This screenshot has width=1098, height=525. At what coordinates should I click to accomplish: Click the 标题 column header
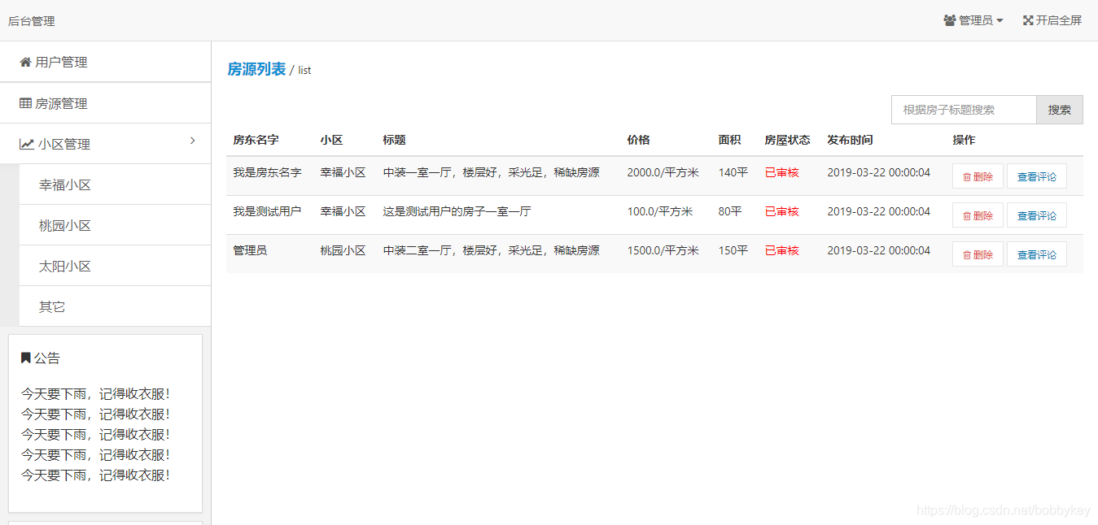point(395,140)
